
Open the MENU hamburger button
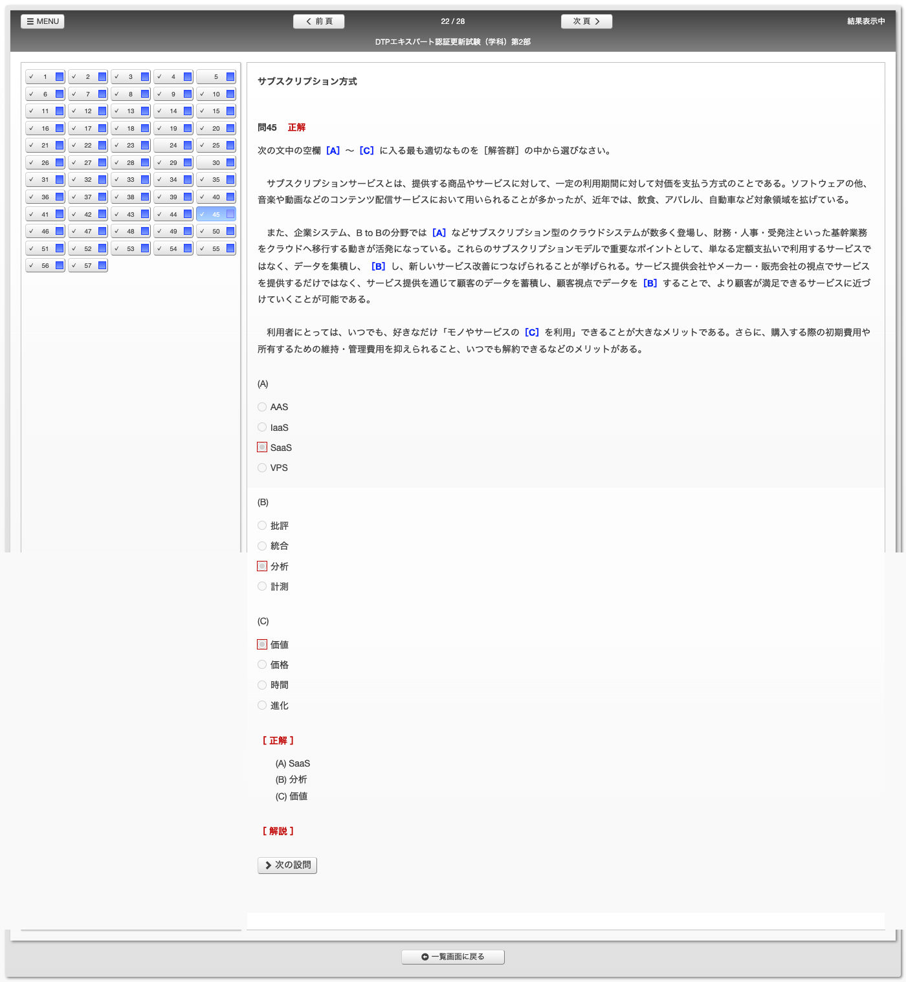43,21
